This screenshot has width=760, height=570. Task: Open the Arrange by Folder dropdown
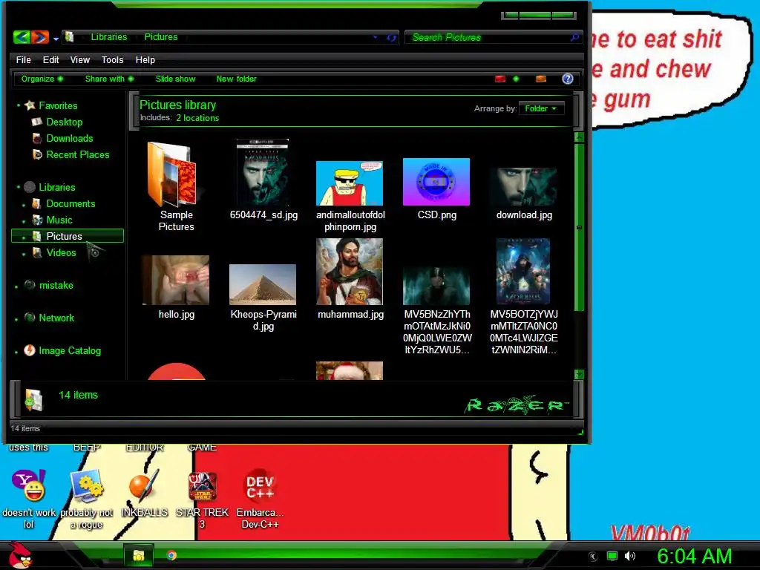541,108
